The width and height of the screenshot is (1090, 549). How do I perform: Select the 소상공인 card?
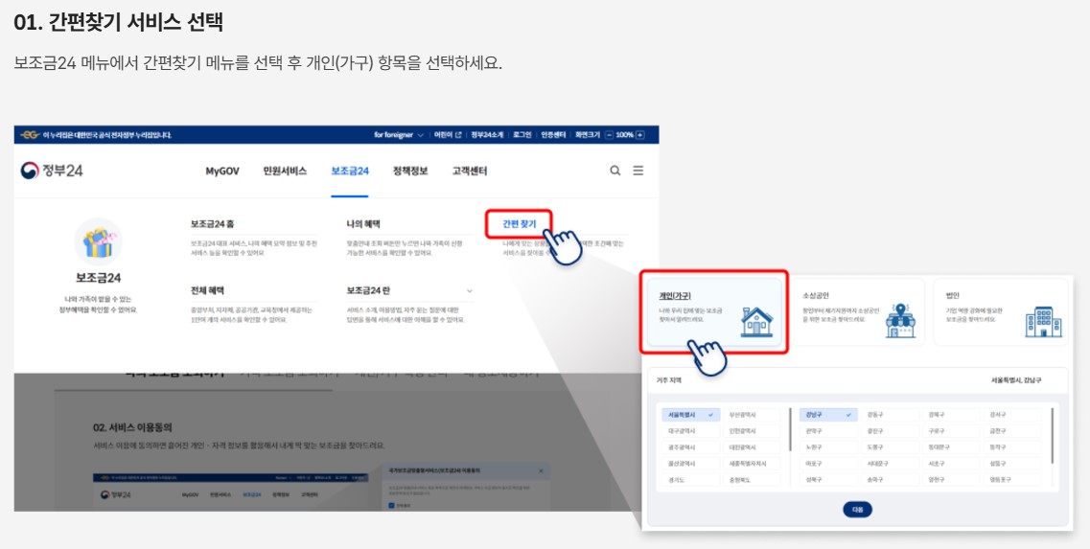point(858,312)
